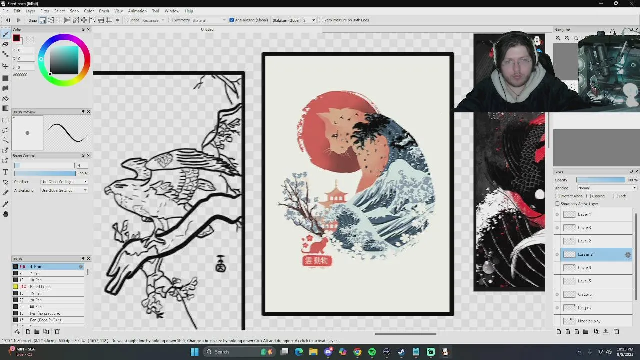Select the Move tool
Viewport: 640px width, 360px height.
[5, 66]
